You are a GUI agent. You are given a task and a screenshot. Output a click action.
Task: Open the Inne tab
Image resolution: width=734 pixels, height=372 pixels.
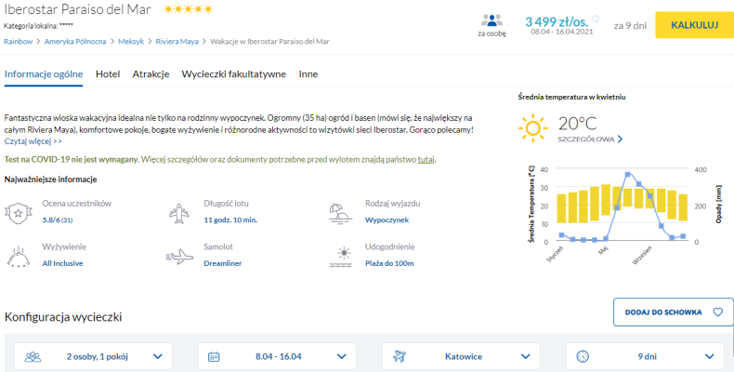click(308, 74)
